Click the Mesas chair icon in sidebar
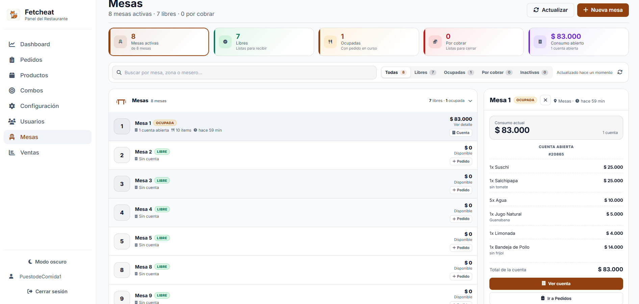The width and height of the screenshot is (639, 304). click(x=12, y=137)
